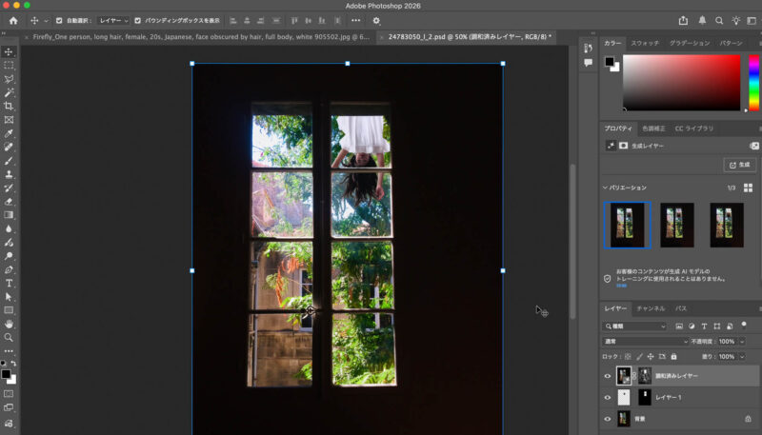Toggle the バウンディングボックスを表示 checkbox
The height and width of the screenshot is (435, 762).
tap(138, 20)
